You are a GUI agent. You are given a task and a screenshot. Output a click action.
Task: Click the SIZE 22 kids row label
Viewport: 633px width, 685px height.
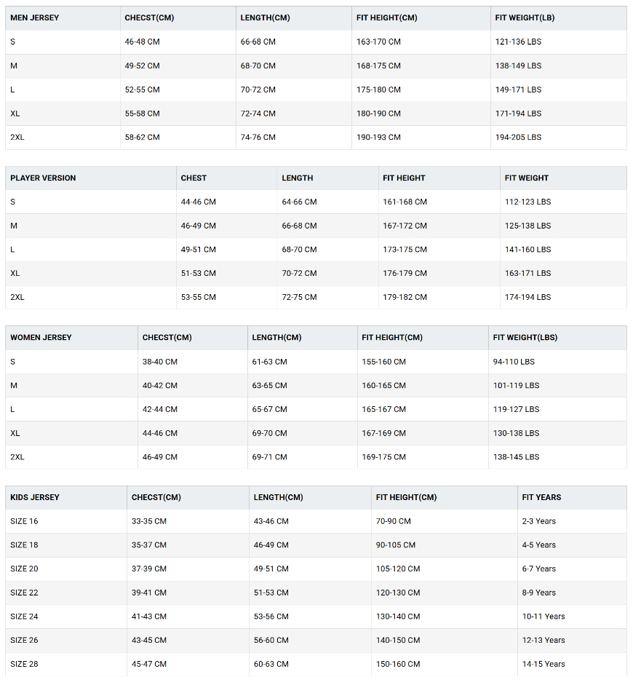pyautogui.click(x=24, y=593)
